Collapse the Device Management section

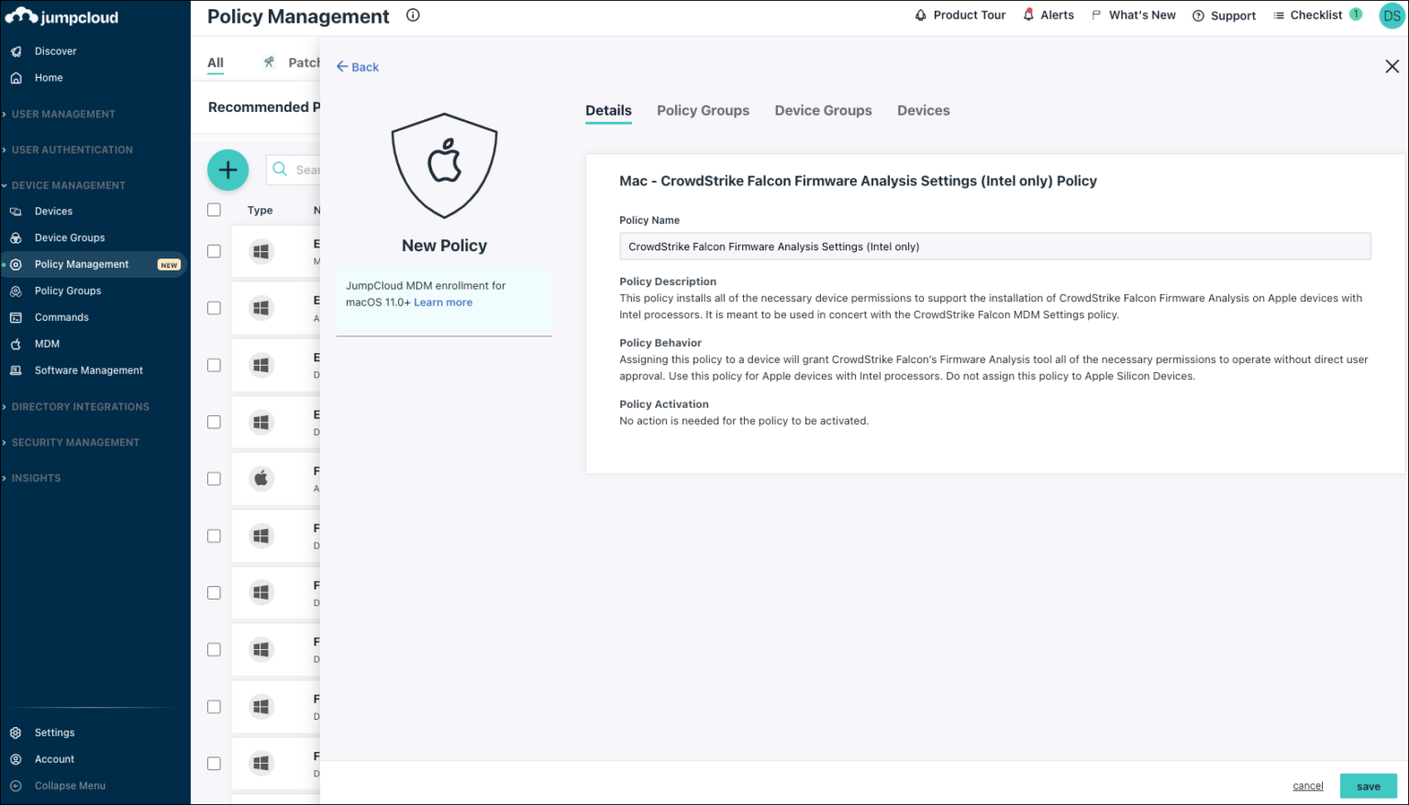[68, 184]
